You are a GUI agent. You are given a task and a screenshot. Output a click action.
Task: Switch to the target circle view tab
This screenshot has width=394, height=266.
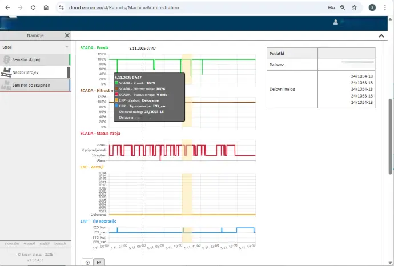[87, 263]
